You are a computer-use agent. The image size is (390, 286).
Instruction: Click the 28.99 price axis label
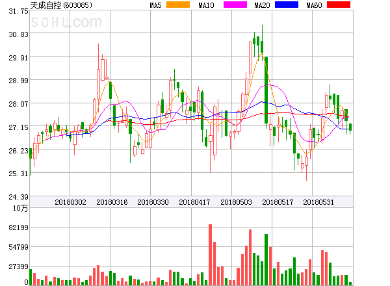tap(18, 81)
